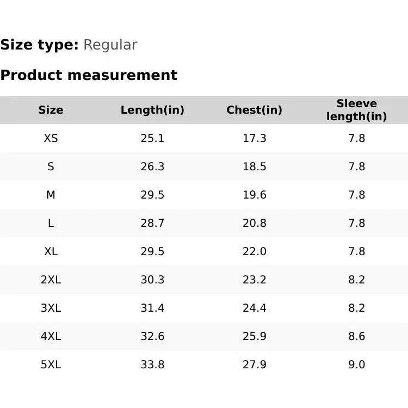
Task: Click the length value 32.6 for 4XL
Action: (152, 336)
